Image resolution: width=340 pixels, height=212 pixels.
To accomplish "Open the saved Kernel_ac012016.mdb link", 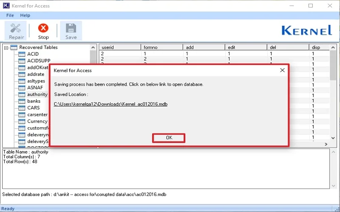I will 110,104.
